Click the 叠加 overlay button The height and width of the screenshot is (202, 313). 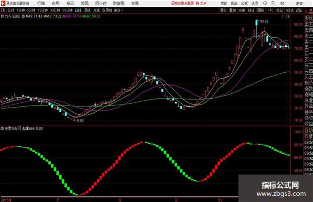233,10
